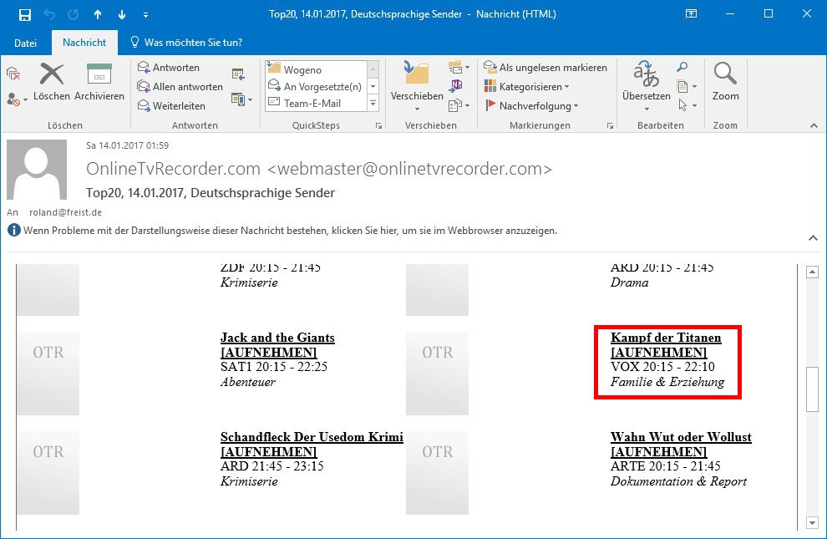Image resolution: width=827 pixels, height=539 pixels.
Task: Click the recipient roland@freist.de
Action: point(65,212)
